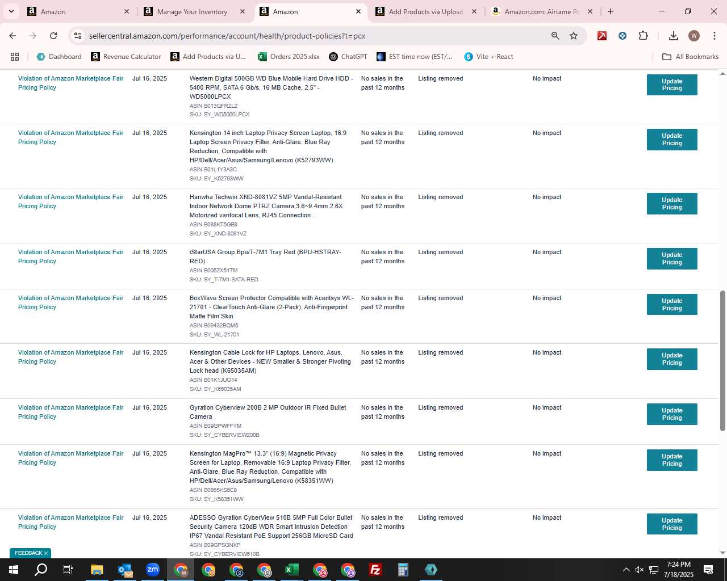This screenshot has width=727, height=581.
Task: Open the Chrome profile avatar W
Action: click(694, 36)
